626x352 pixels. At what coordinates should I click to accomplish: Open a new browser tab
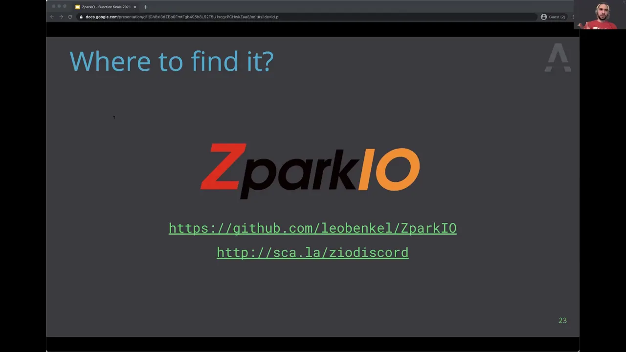(x=145, y=7)
